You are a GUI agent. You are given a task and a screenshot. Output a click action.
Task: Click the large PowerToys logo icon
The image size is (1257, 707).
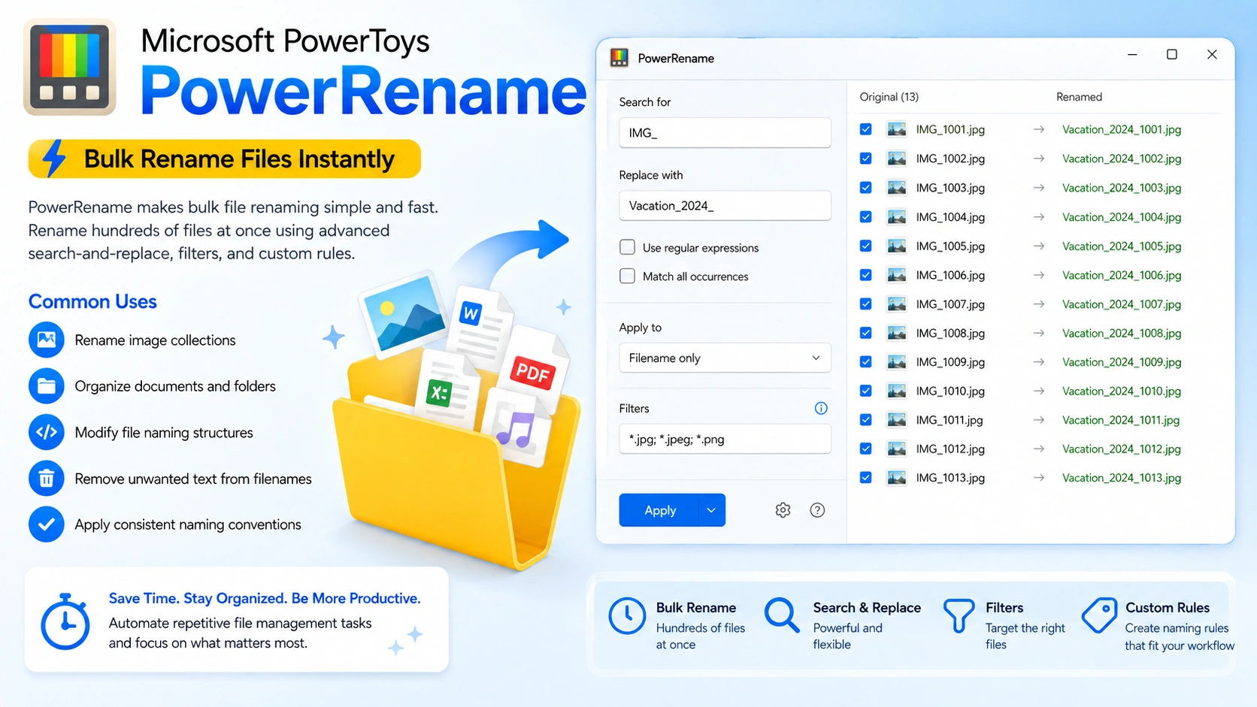coord(70,67)
